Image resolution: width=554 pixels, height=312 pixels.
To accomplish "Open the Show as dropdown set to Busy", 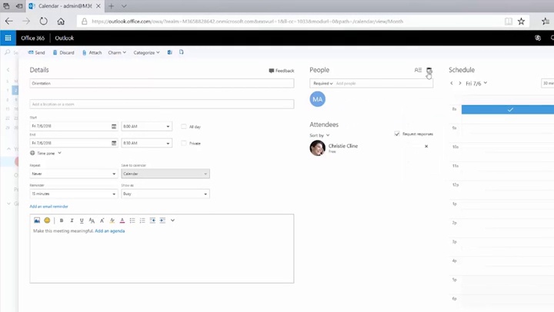I will click(165, 194).
